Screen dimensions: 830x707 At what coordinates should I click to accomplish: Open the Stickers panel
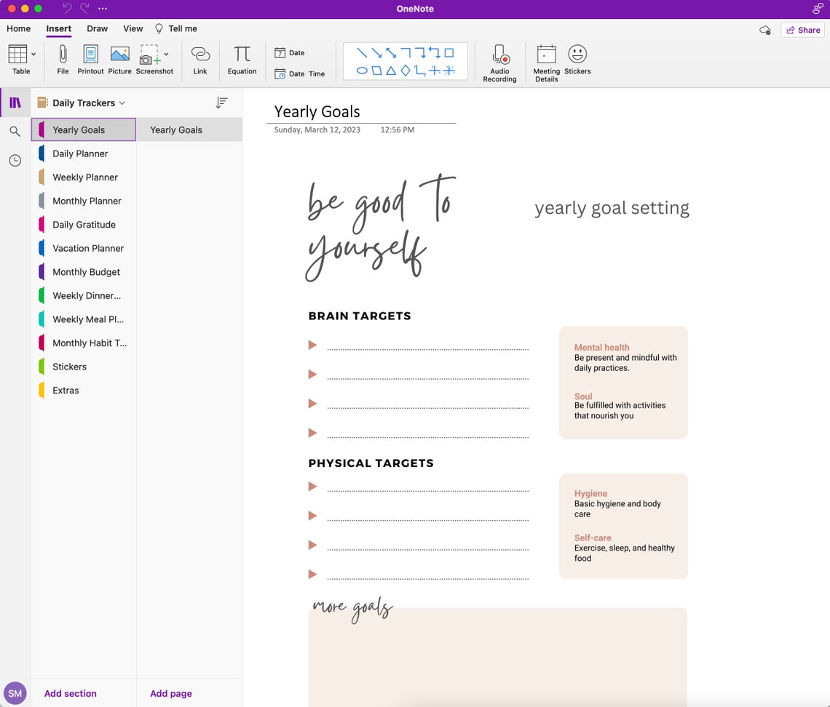pyautogui.click(x=577, y=60)
